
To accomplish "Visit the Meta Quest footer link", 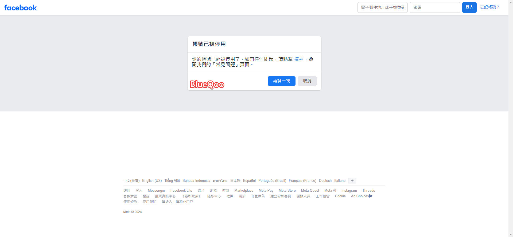I will tap(310, 191).
